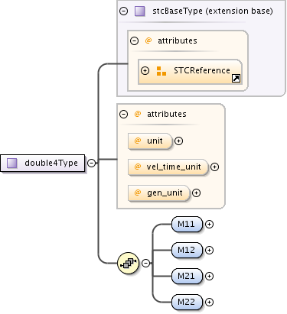
Task: Click the STCReference attribute group icon
Action: click(x=161, y=71)
